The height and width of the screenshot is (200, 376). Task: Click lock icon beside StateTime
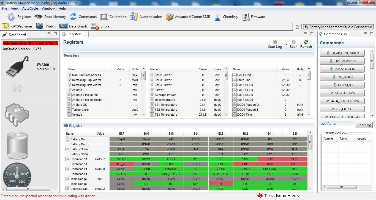tap(235, 80)
